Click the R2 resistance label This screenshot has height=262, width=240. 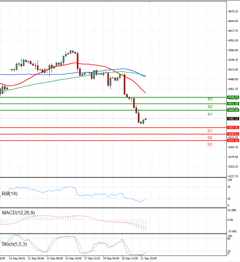pos(210,107)
